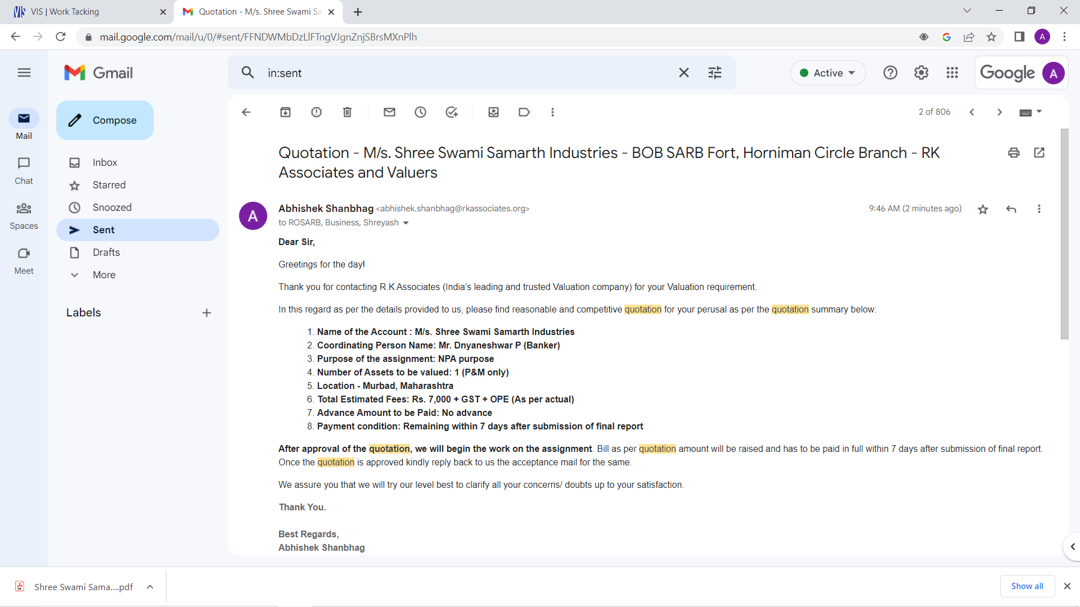This screenshot has height=607, width=1080.
Task: Switch to the Mail section
Action: click(x=24, y=125)
